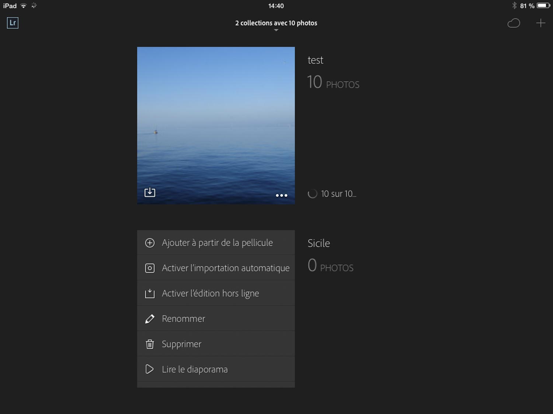The width and height of the screenshot is (553, 414).
Task: Add a new collection with plus icon
Action: coord(540,23)
